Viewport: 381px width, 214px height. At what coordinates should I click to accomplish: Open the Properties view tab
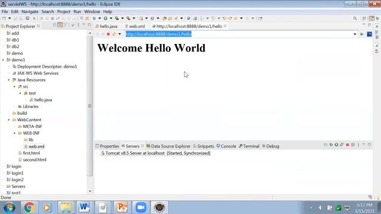coord(107,146)
